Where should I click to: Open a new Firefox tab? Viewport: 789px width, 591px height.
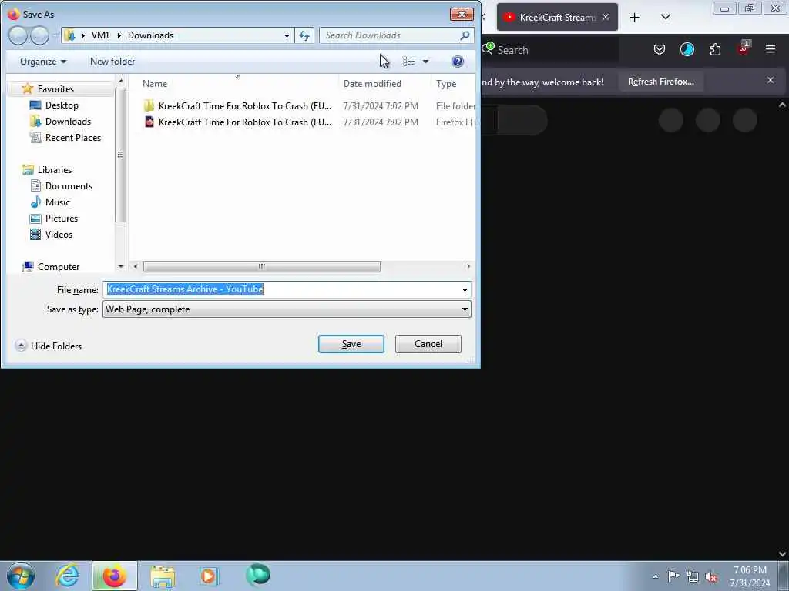(635, 18)
